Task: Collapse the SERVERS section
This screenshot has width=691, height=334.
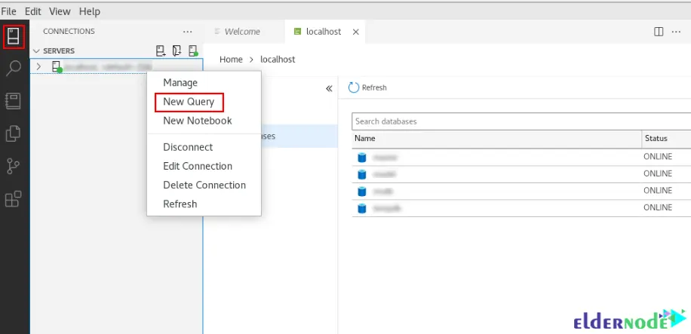Action: [x=35, y=51]
